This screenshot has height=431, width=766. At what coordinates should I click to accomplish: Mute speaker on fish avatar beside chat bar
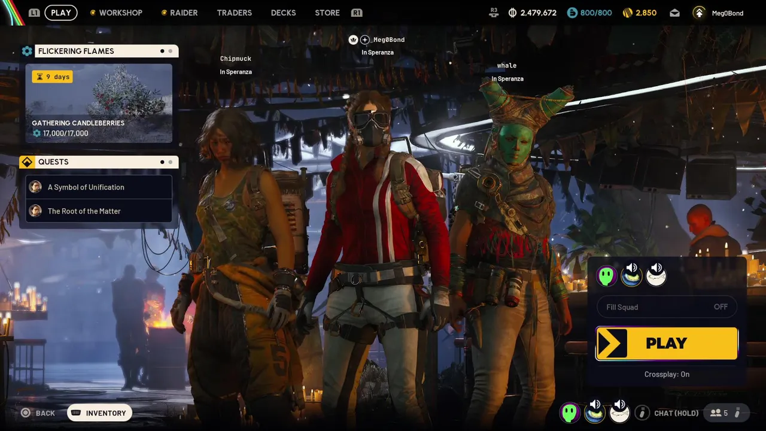(621, 405)
